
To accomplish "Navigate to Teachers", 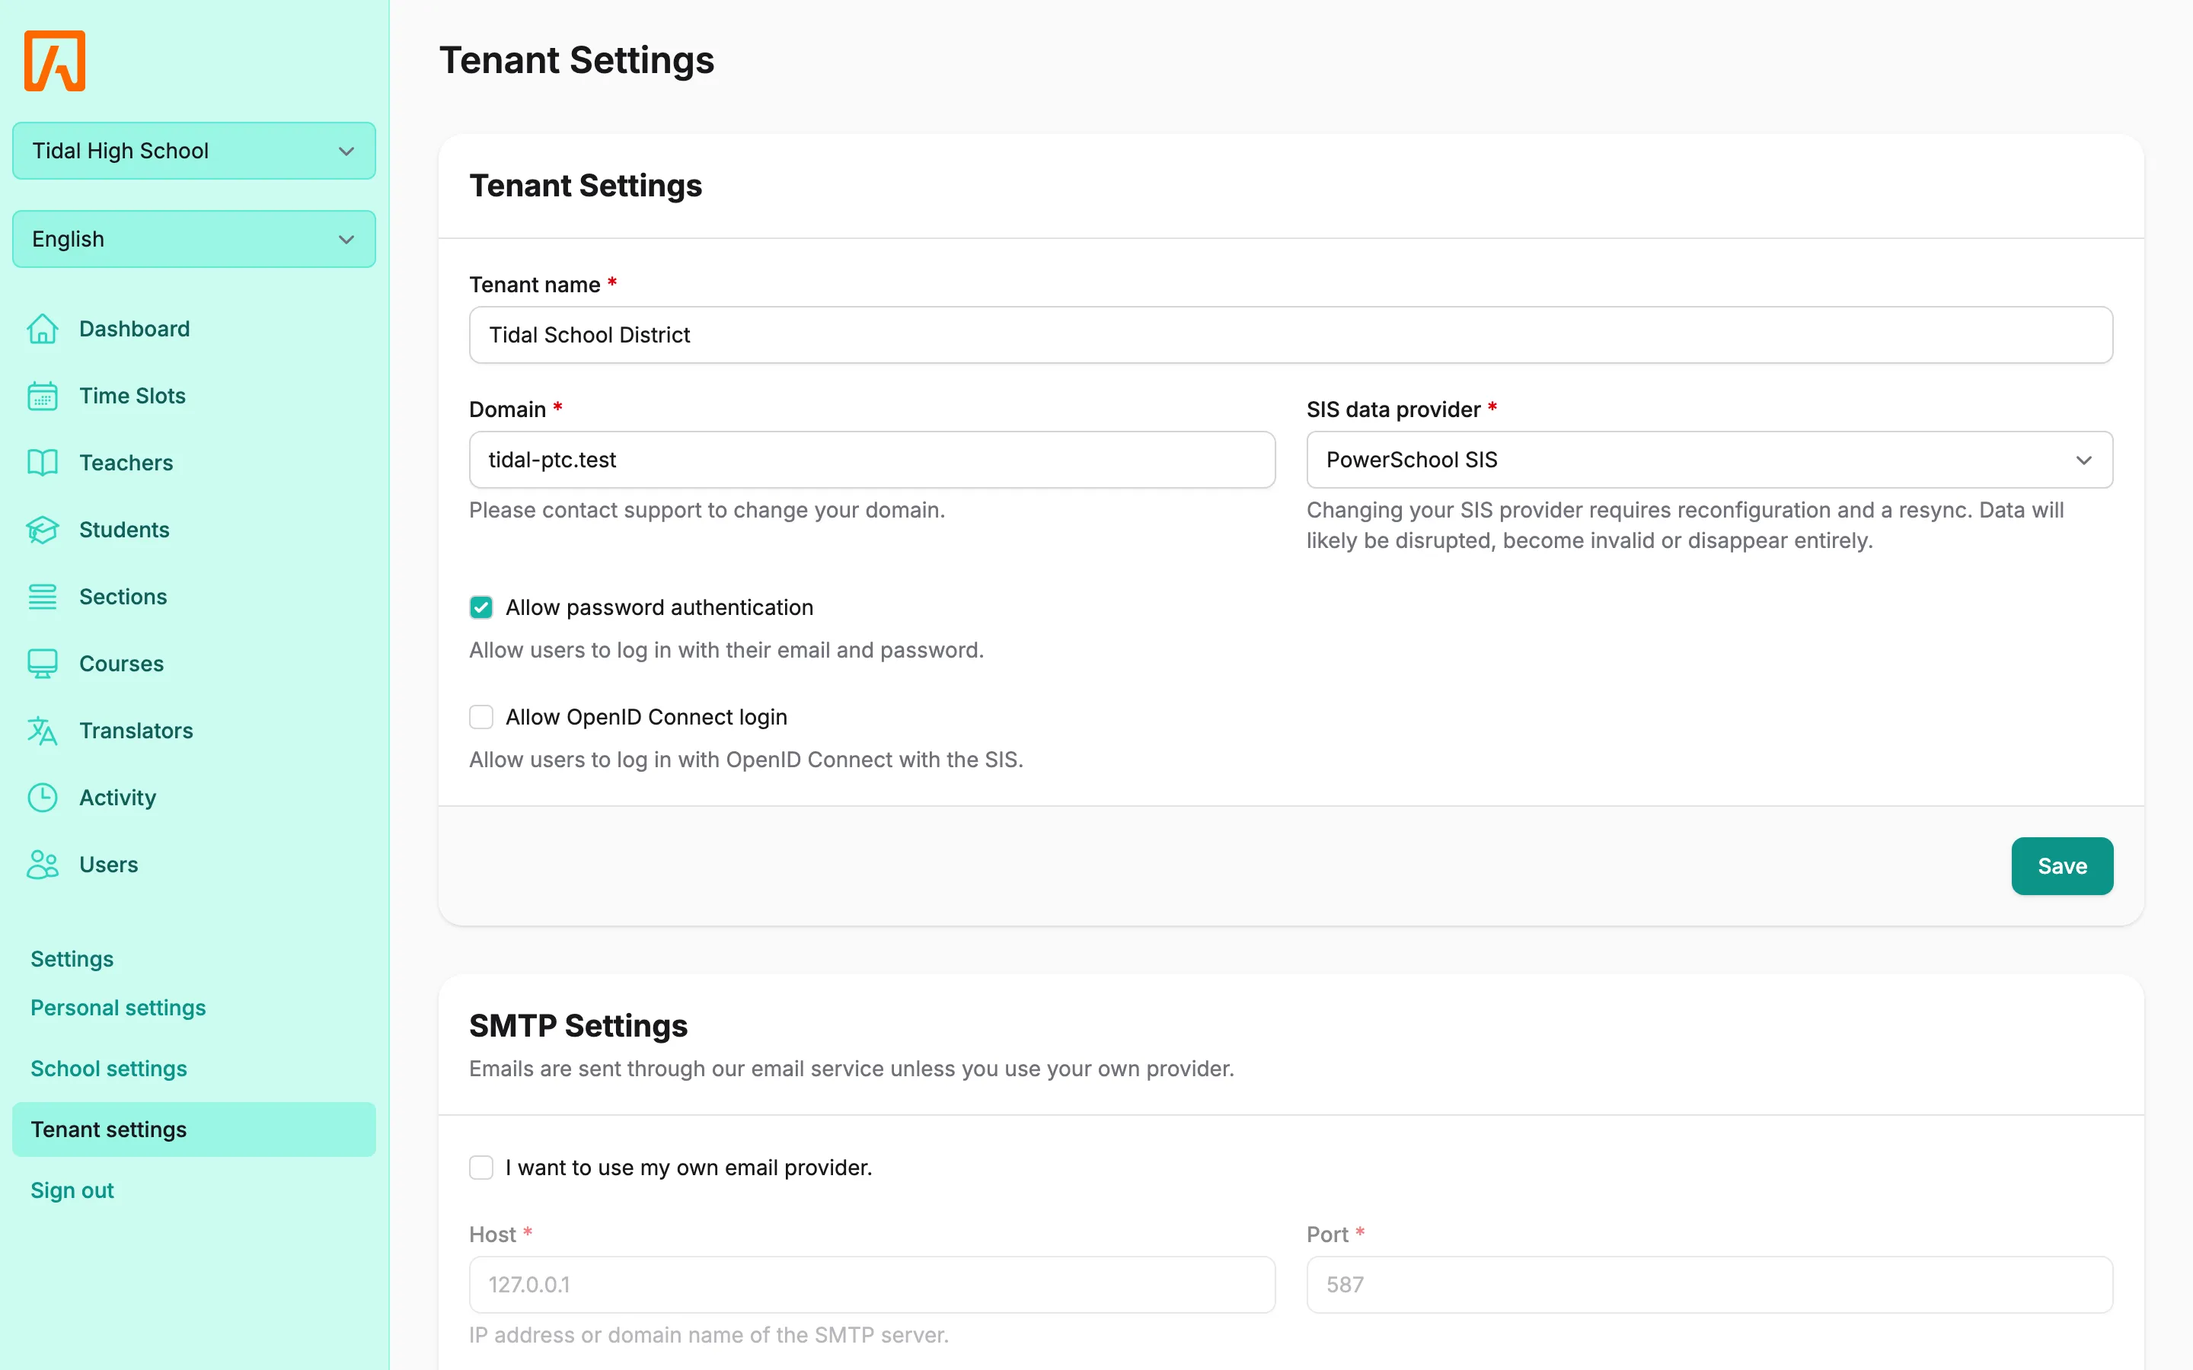I will pos(126,463).
